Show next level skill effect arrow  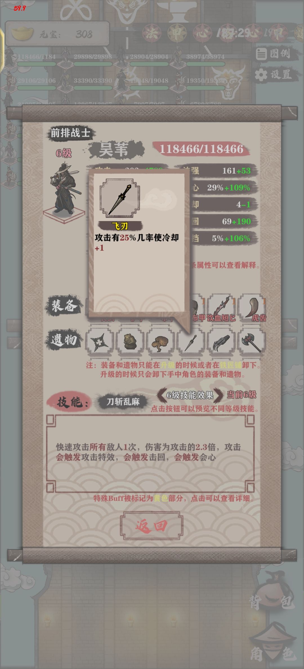[219, 395]
